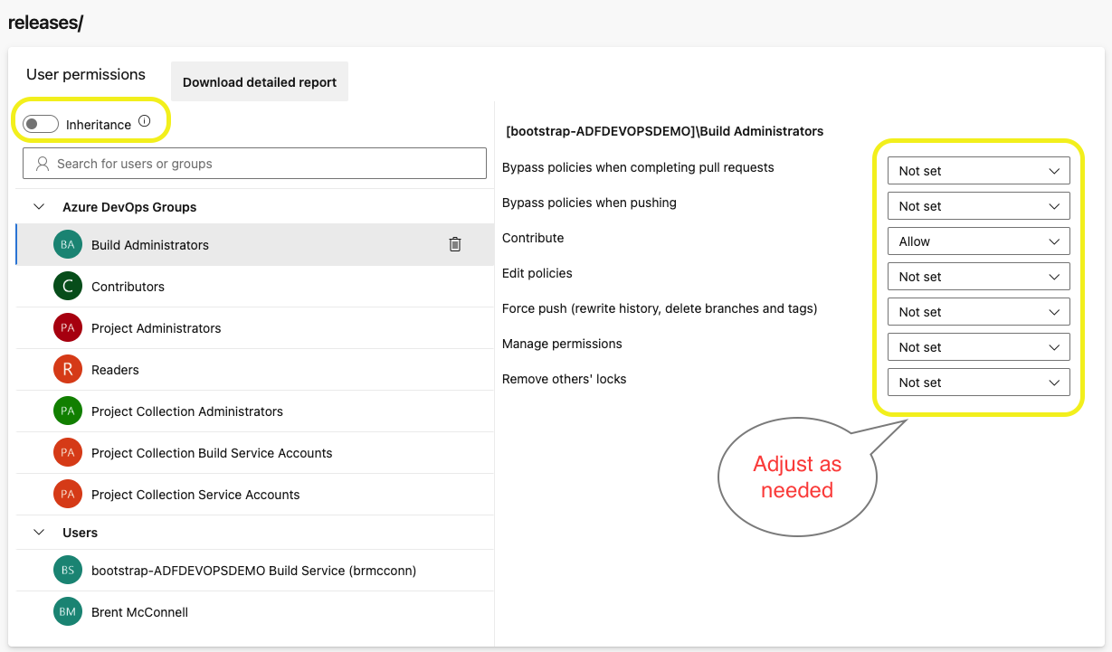Open the Force push permission dropdown
This screenshot has width=1112, height=652.
tap(979, 311)
